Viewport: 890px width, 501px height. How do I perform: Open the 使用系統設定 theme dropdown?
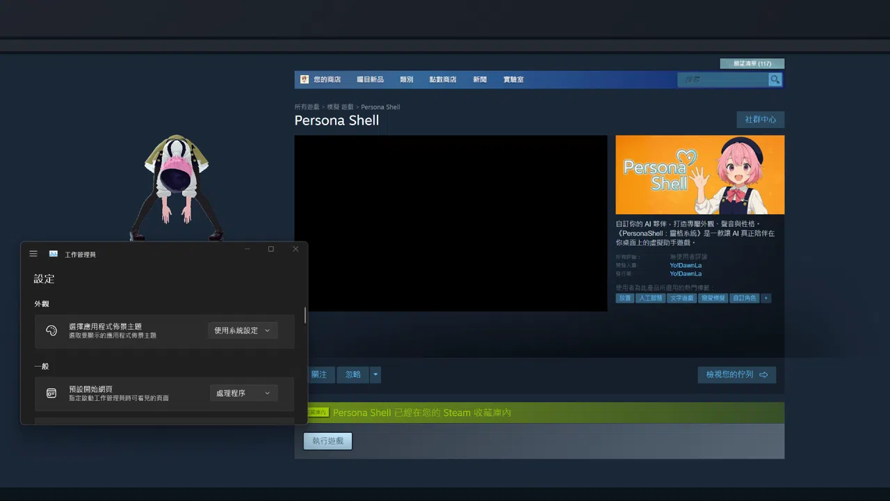point(243,331)
